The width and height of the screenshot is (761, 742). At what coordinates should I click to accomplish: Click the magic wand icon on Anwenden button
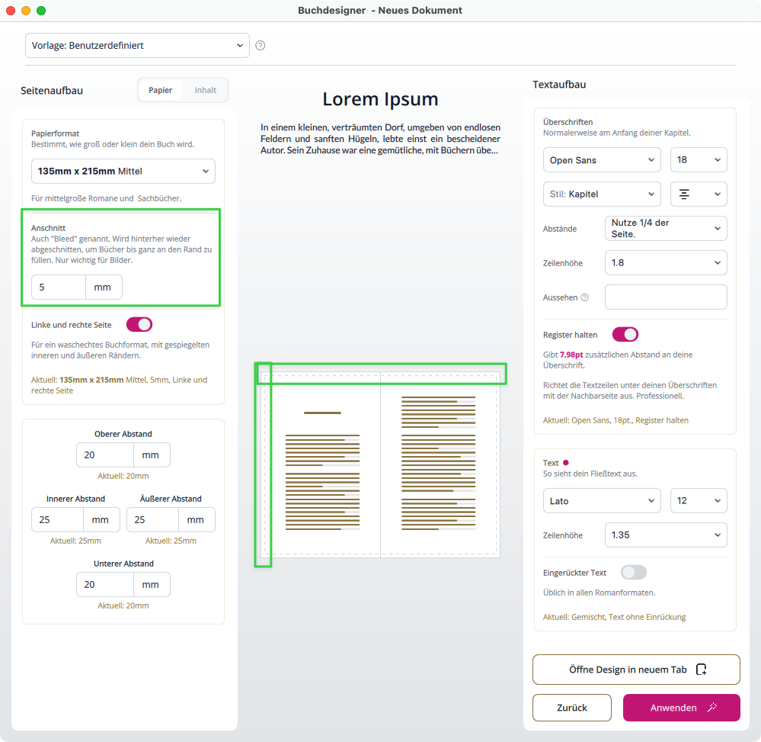[712, 708]
